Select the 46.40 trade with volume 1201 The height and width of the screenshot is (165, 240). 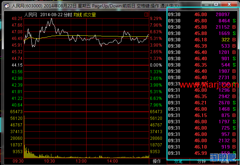pyautogui.click(x=202, y=52)
